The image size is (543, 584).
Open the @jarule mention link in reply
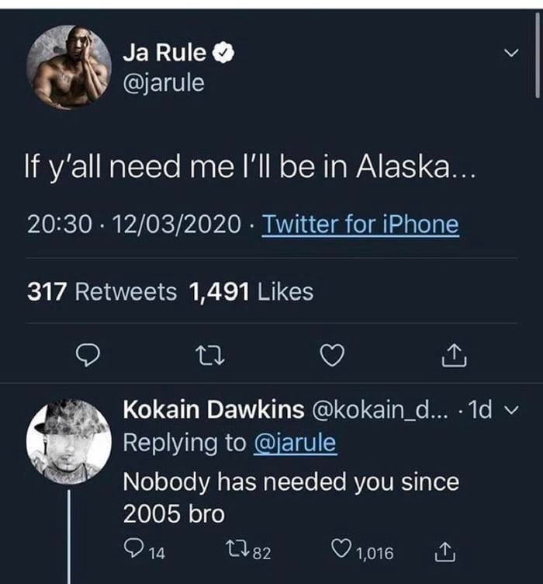pos(295,443)
